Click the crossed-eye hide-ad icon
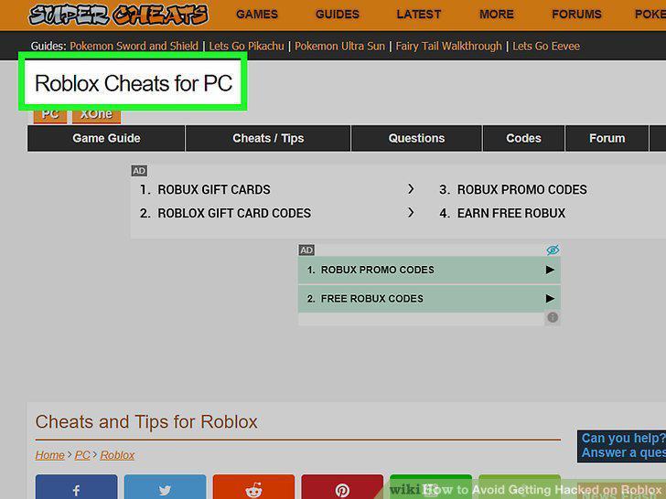The image size is (666, 499). 553,249
